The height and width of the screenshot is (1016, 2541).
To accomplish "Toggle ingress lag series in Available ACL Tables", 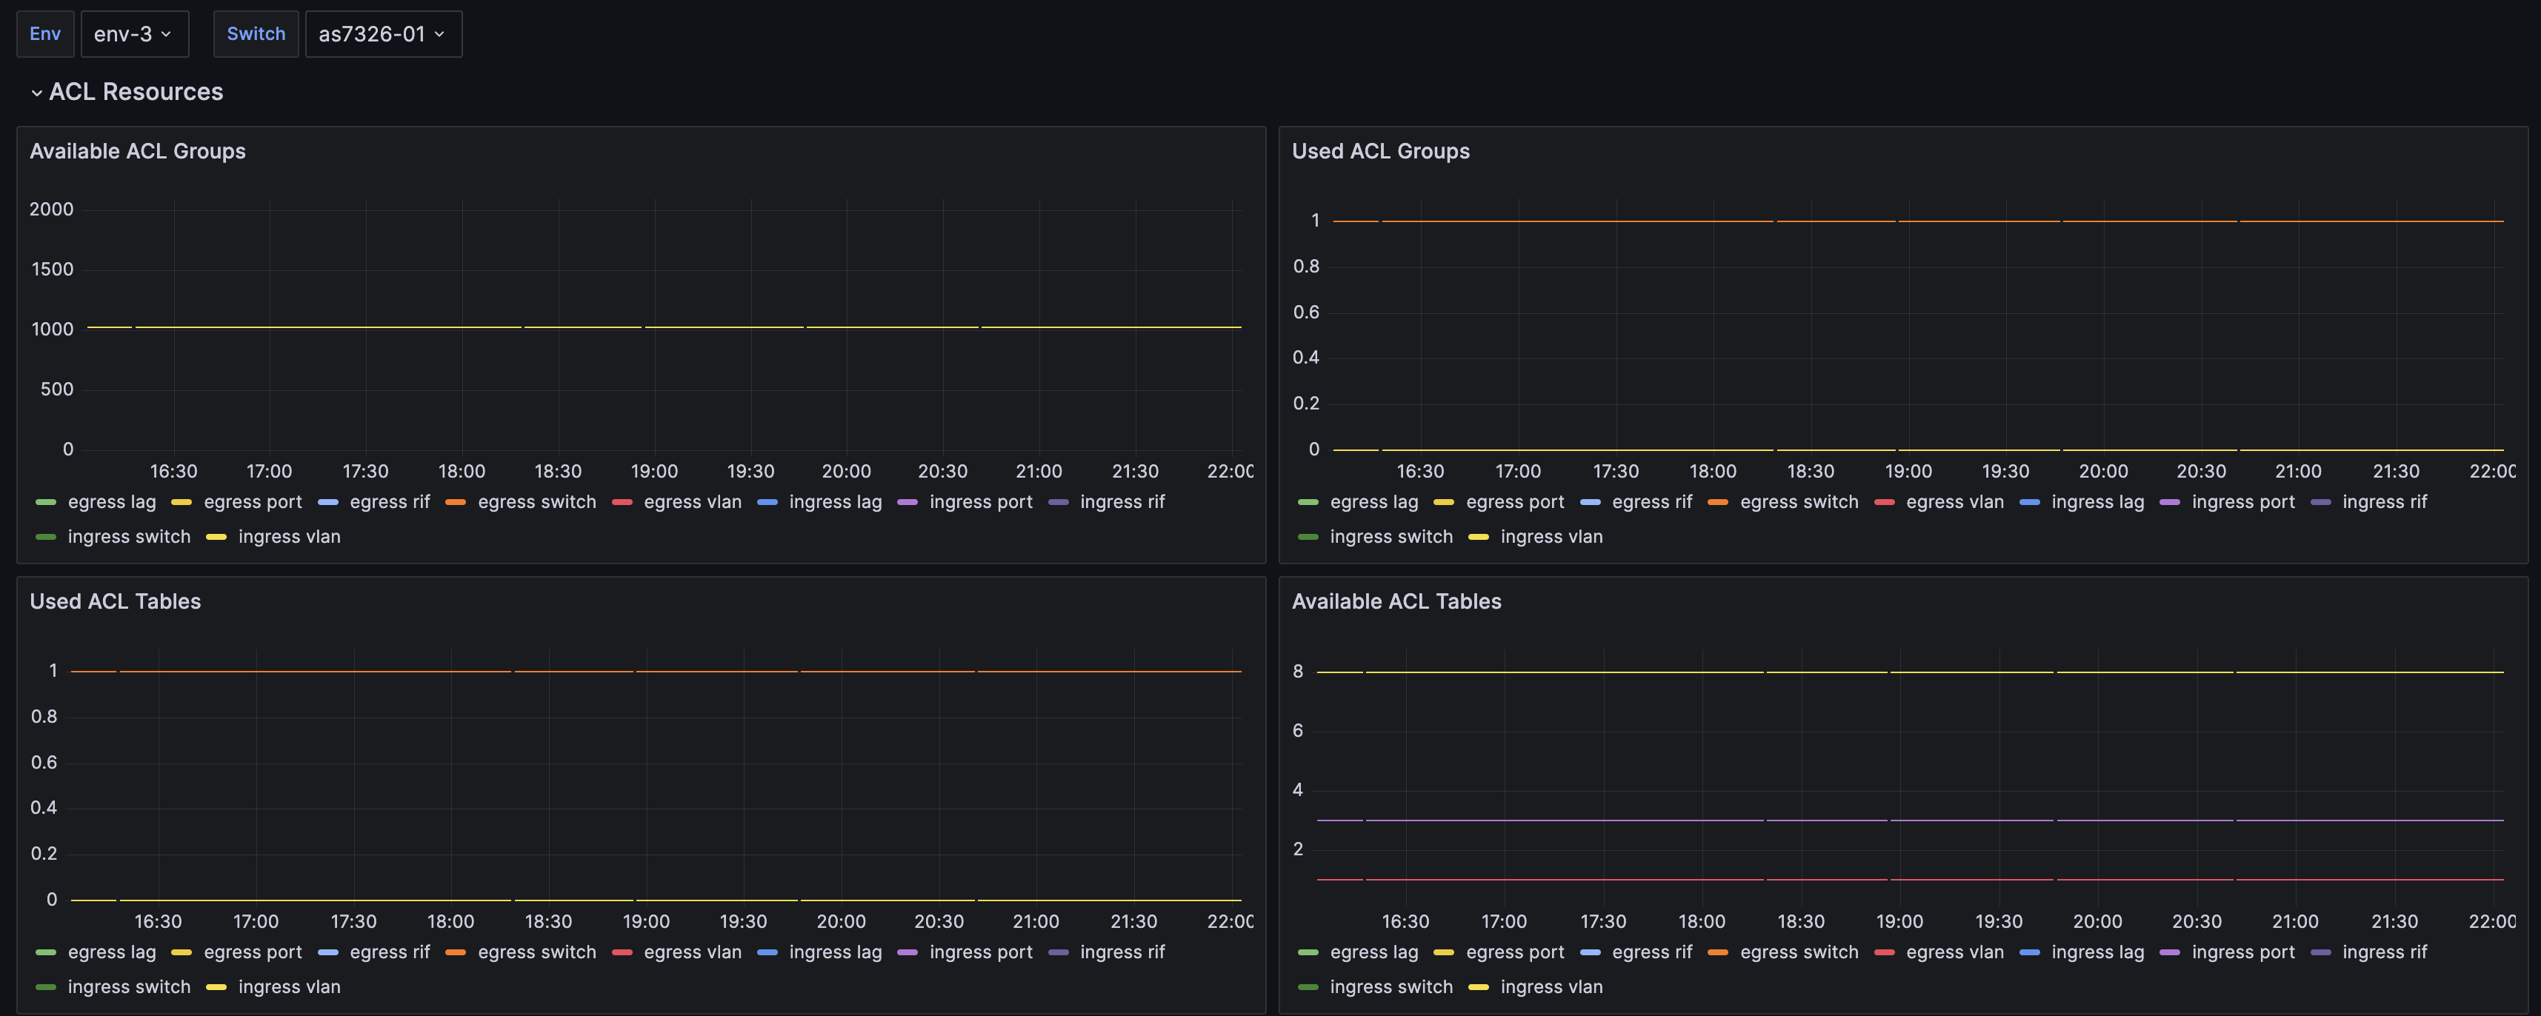I will point(2097,952).
